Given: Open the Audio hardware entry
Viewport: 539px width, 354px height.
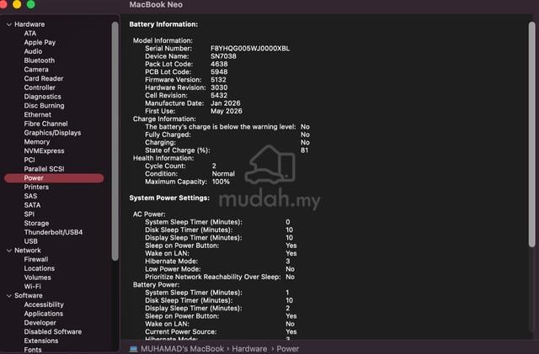Looking at the screenshot, I should click(x=33, y=51).
